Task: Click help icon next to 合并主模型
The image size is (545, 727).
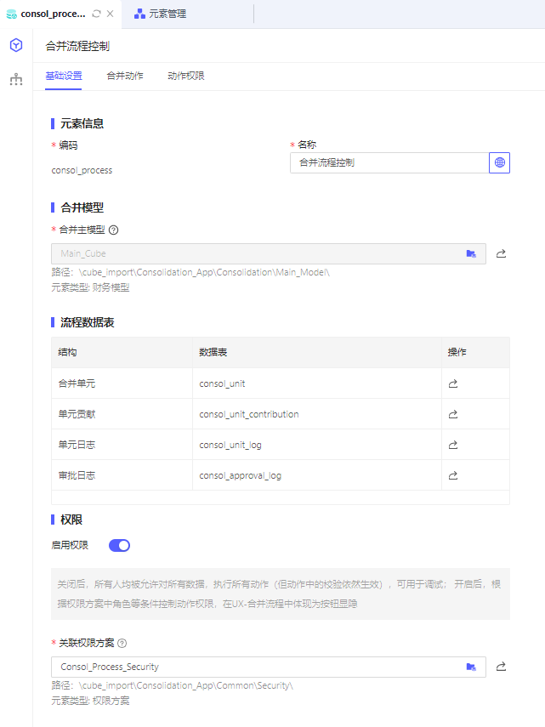Action: (x=113, y=230)
